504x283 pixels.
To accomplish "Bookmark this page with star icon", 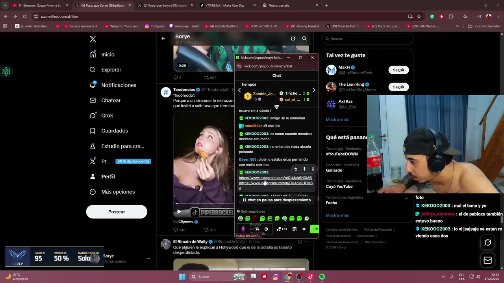I will coord(419,17).
